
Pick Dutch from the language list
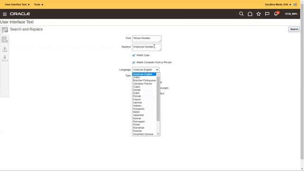[x=144, y=93]
